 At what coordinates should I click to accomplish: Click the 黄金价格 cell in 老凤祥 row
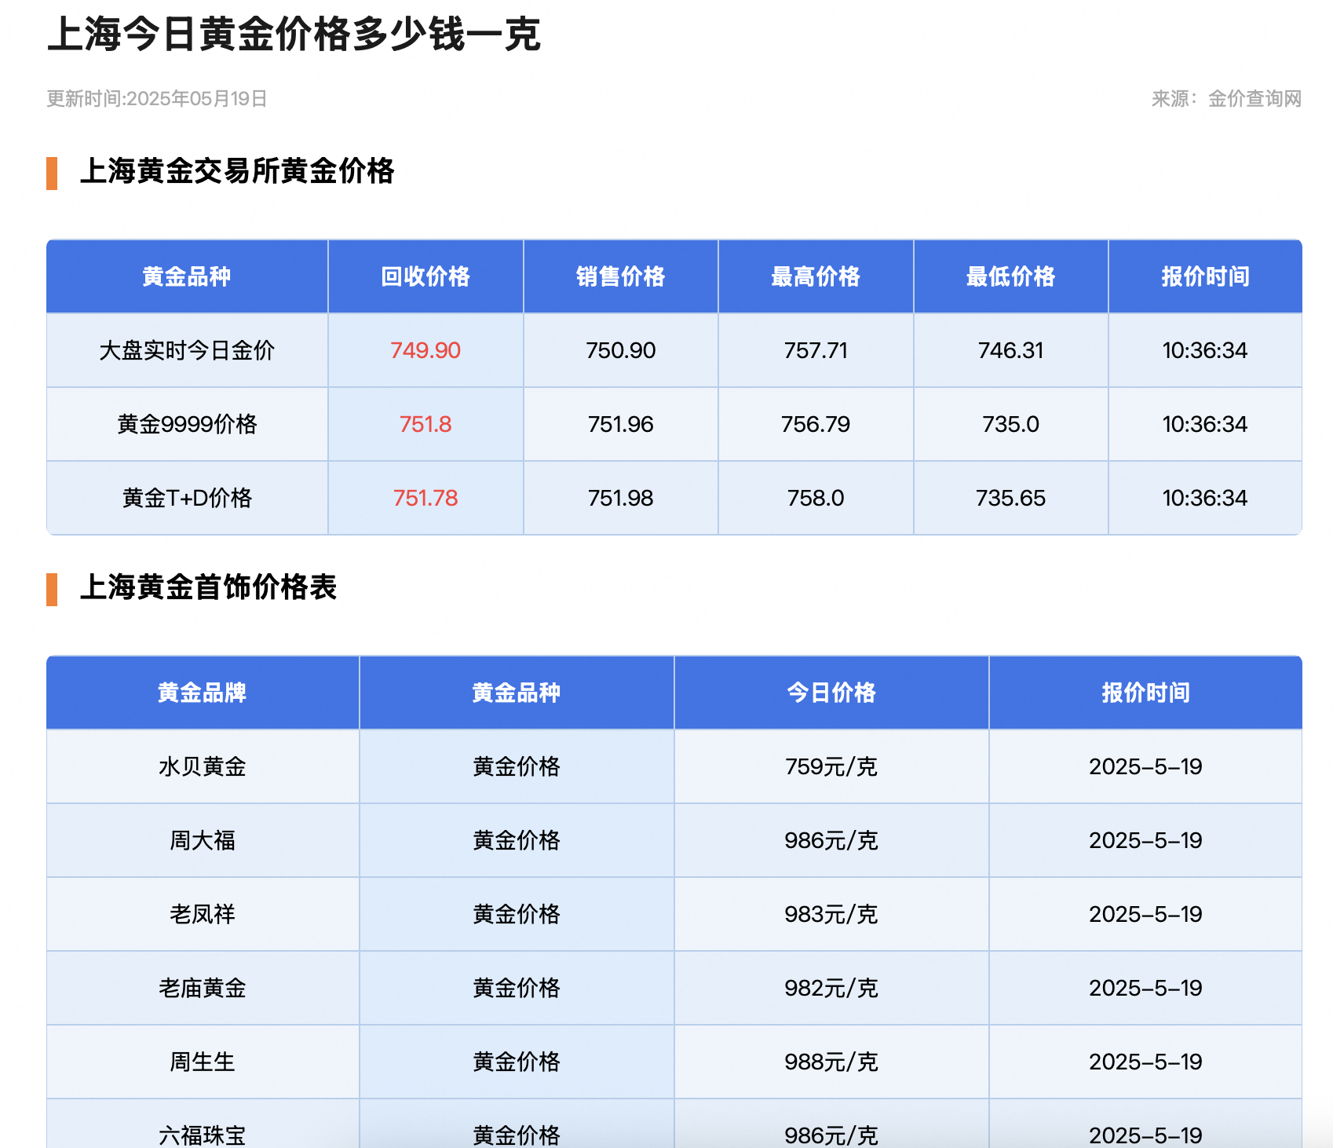pos(517,914)
